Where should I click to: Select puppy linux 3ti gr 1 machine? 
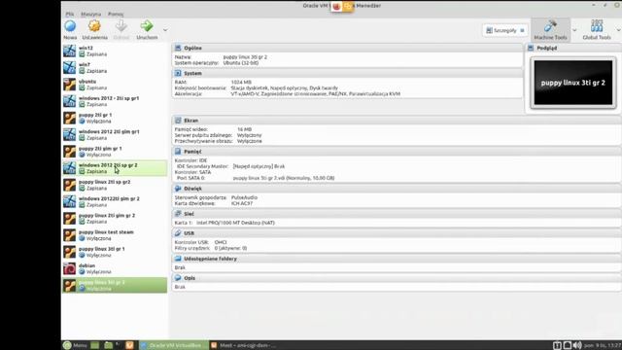coord(115,252)
